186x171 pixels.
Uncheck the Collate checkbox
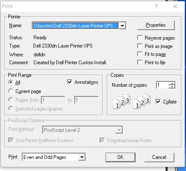click(158, 101)
